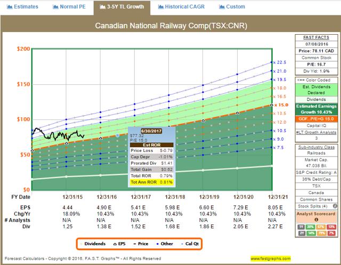The height and width of the screenshot is (265, 341).
Task: Click the x 10.5 P/E line label
Action: [280, 131]
